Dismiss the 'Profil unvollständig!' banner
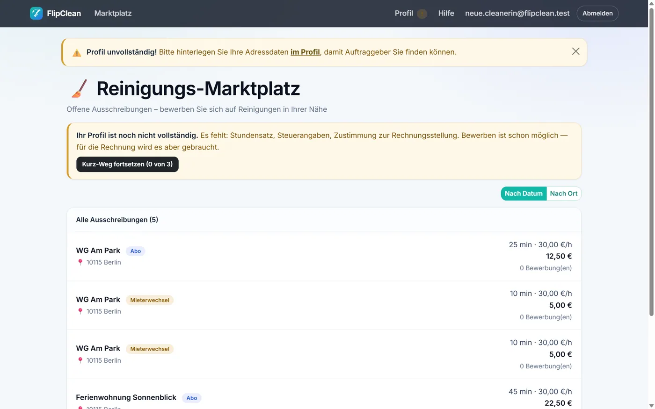 pos(575,51)
